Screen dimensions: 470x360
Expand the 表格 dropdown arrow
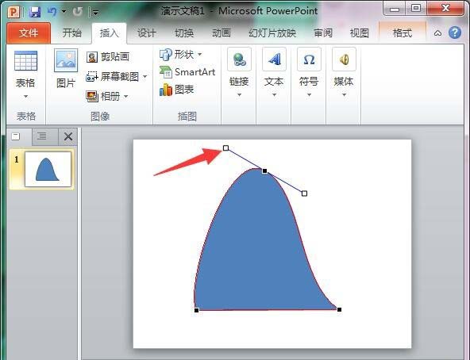[25, 97]
